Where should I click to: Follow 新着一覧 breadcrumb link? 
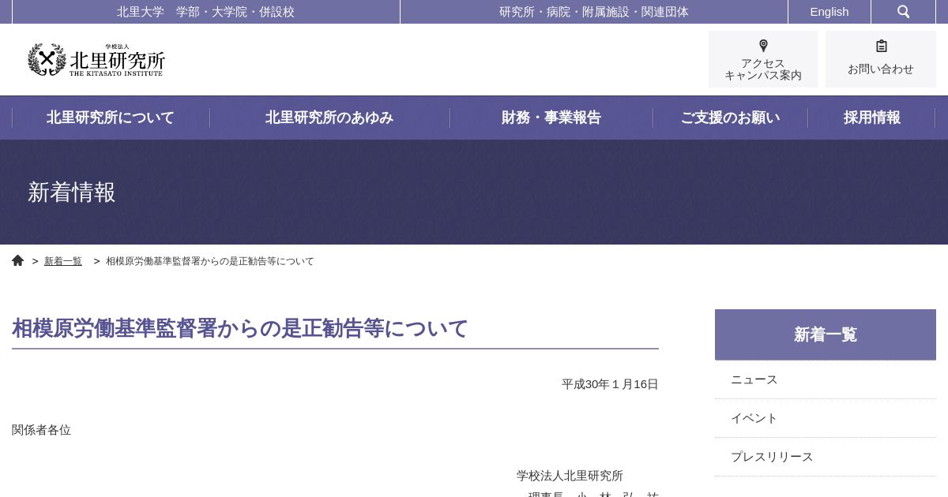(x=63, y=261)
